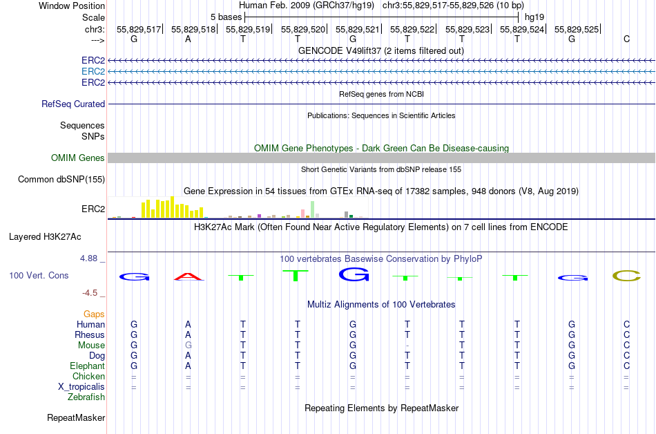Click the hg19 label beside the scale bar
Screen dimensions: 656x434
(534, 17)
